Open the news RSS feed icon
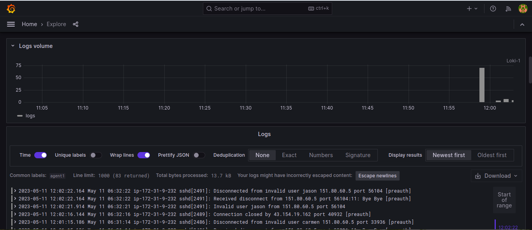Screen dimensions: 532x230 (508, 9)
